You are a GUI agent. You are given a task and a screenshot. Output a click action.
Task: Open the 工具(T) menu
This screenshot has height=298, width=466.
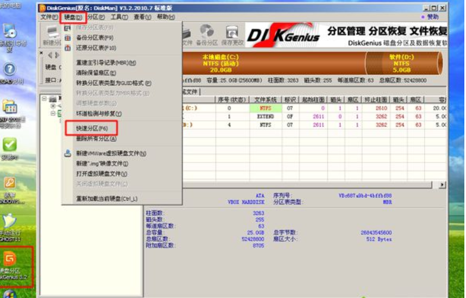119,17
